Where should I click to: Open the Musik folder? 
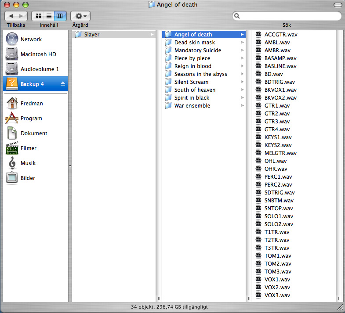tap(36, 163)
